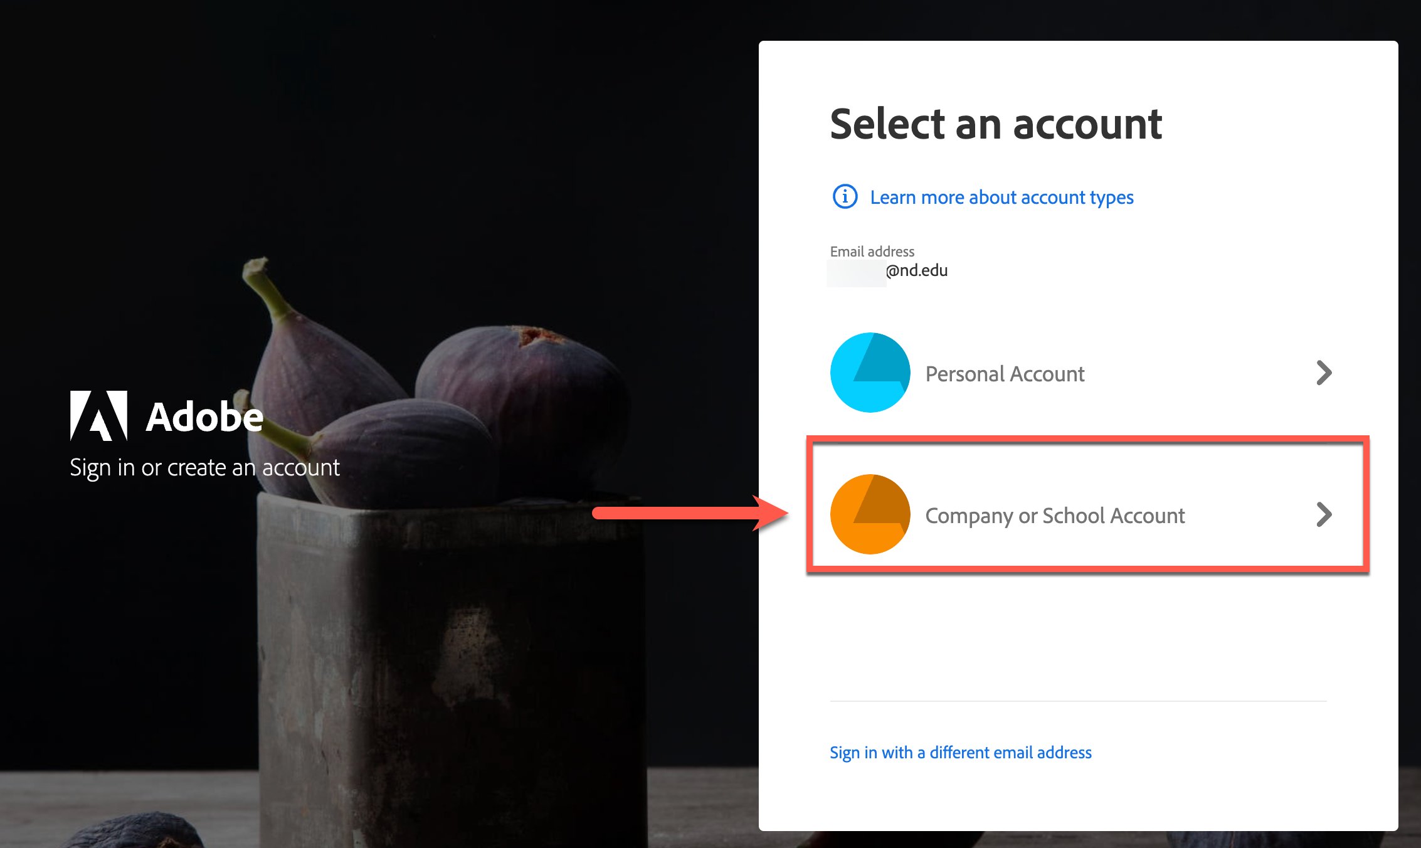Viewport: 1421px width, 848px height.
Task: Click chevron arrow next to Personal Account
Action: click(1324, 373)
